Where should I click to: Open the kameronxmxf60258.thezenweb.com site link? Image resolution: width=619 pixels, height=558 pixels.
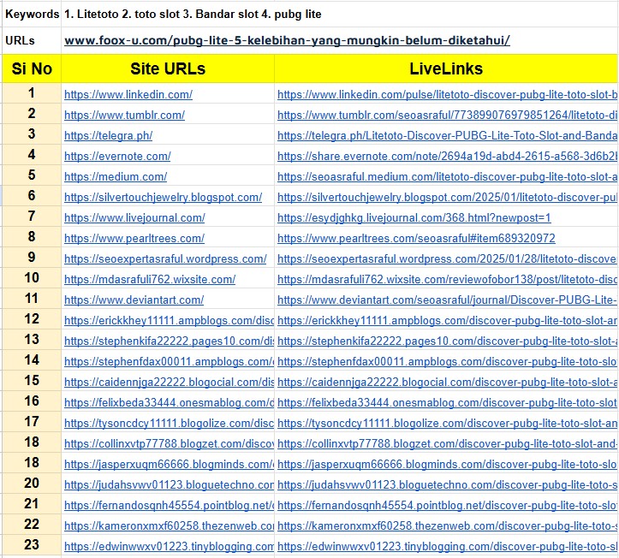[x=169, y=525]
